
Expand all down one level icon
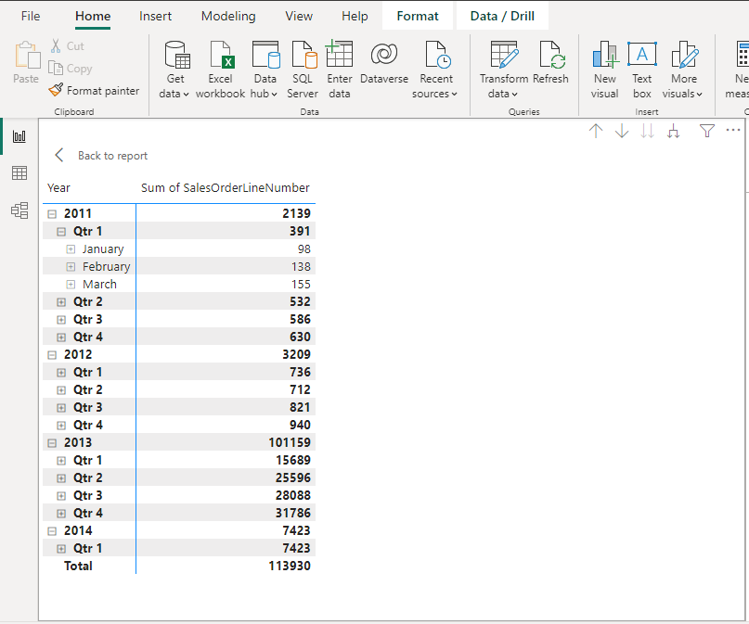673,131
